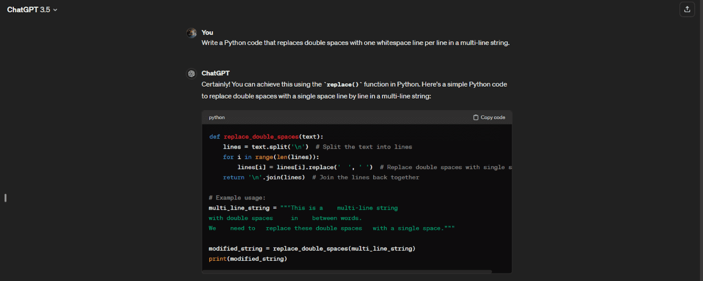Click the return '\n'.join(lines) code line
703x281 pixels.
pos(264,177)
